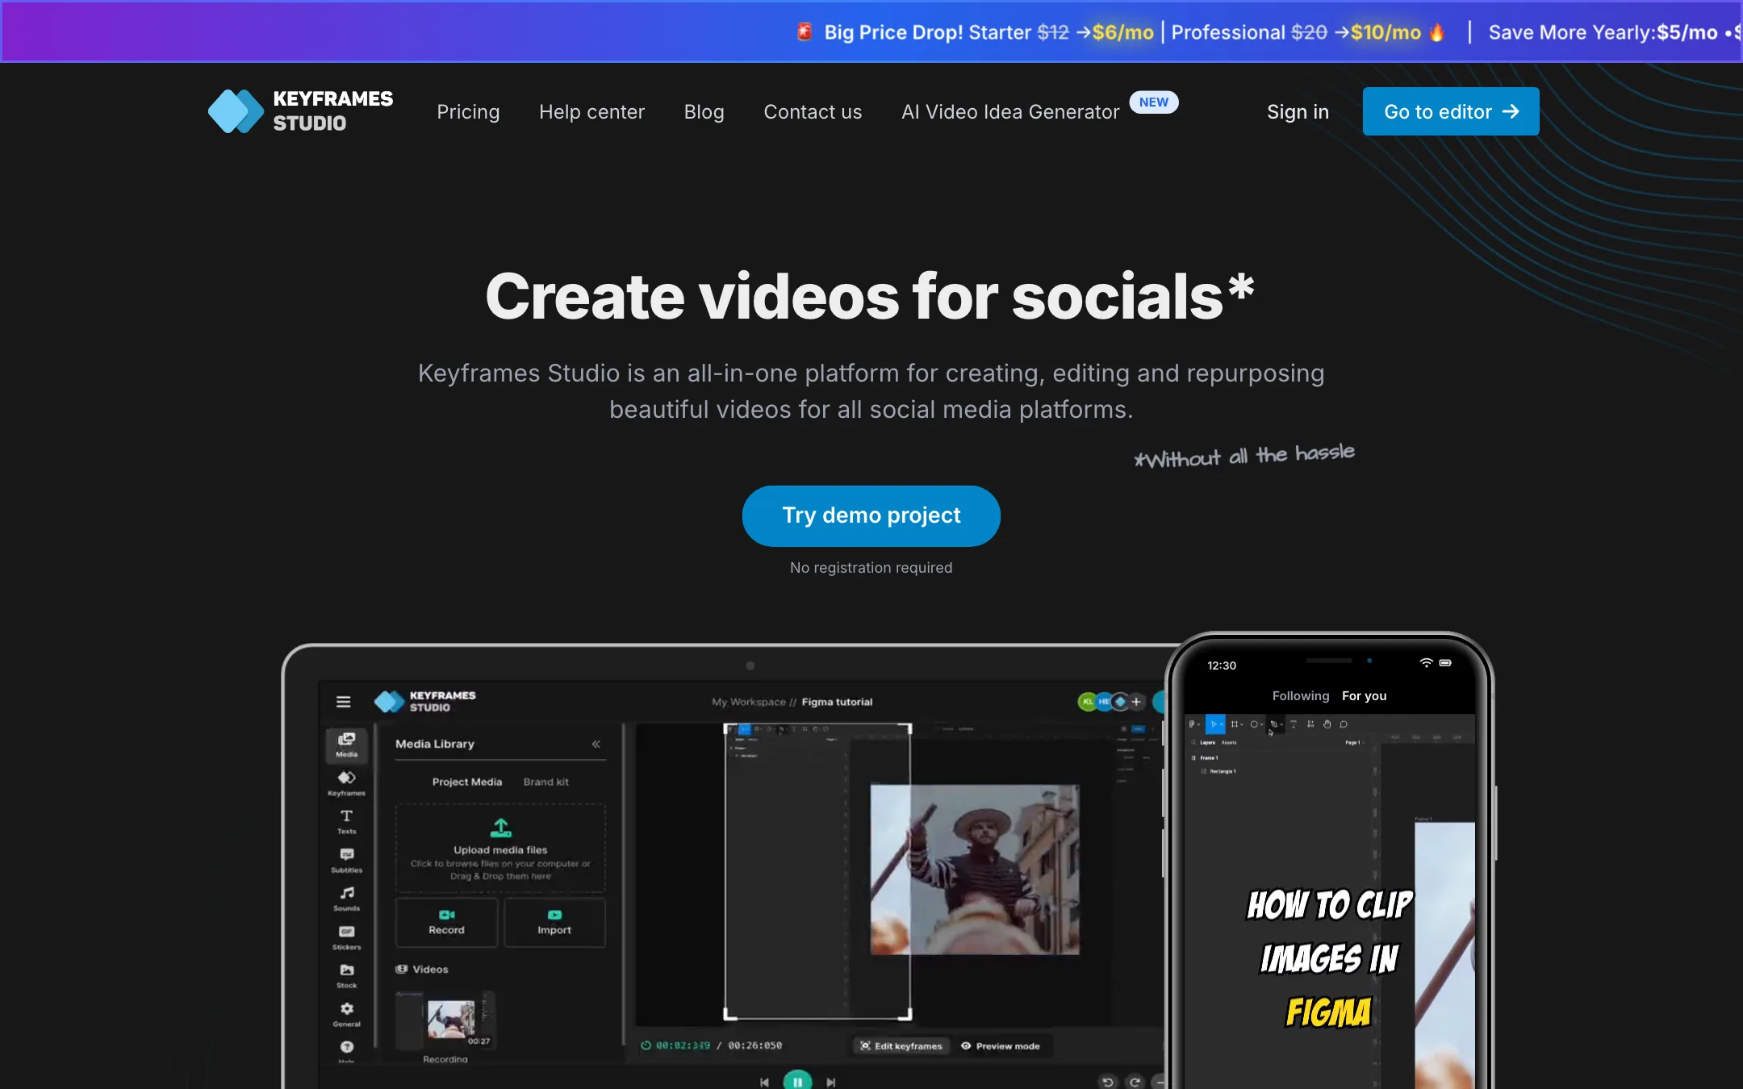Switch to Project Media tab
1743x1089 pixels.
(x=467, y=782)
